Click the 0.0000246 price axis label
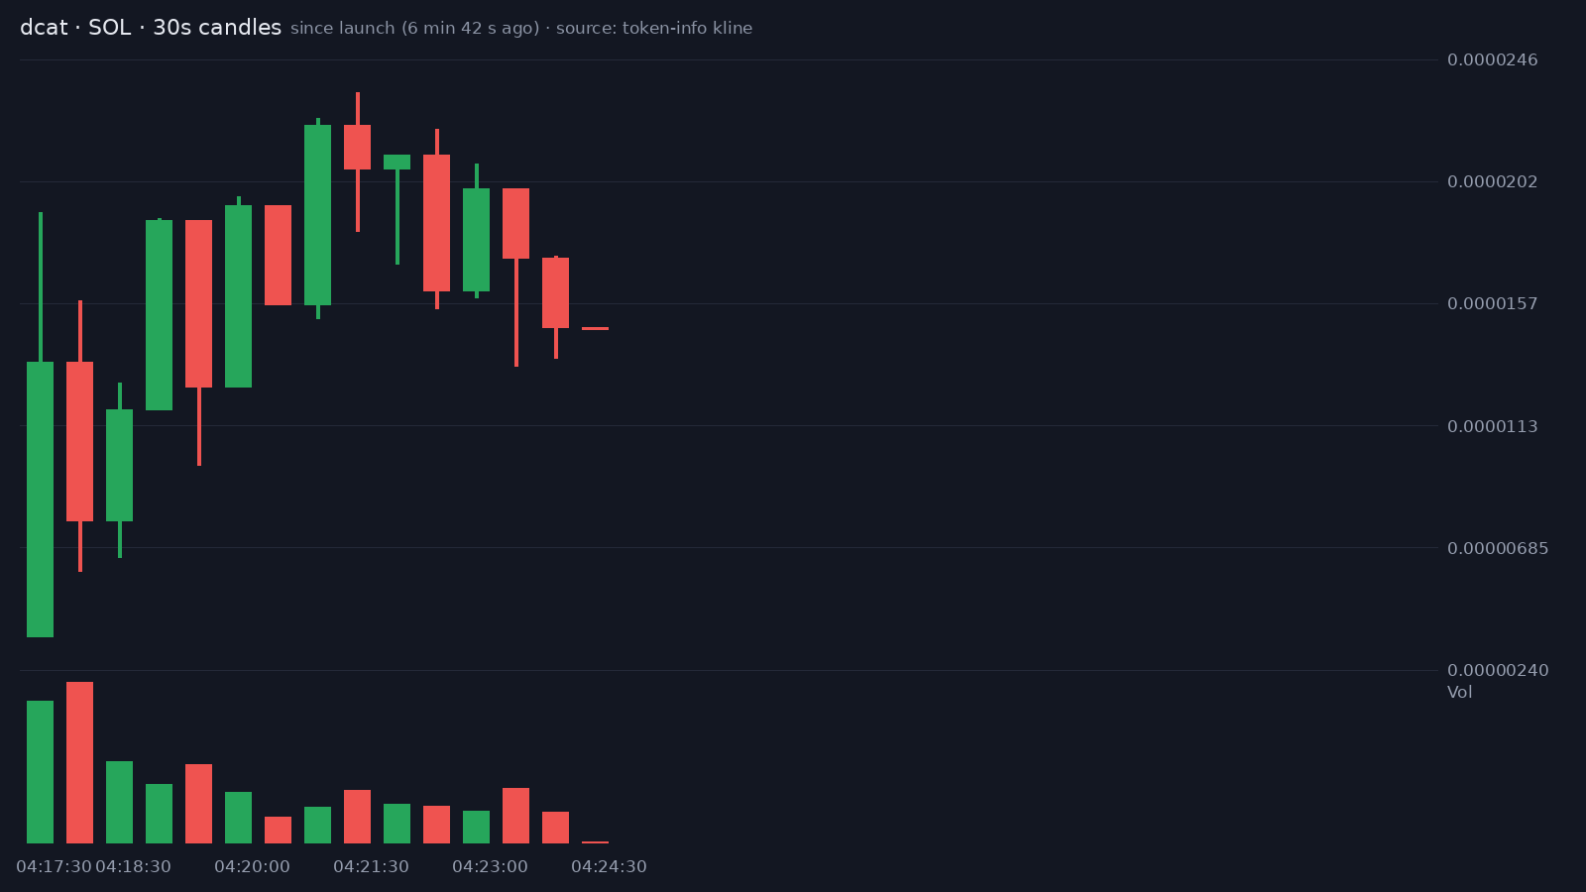 point(1493,60)
